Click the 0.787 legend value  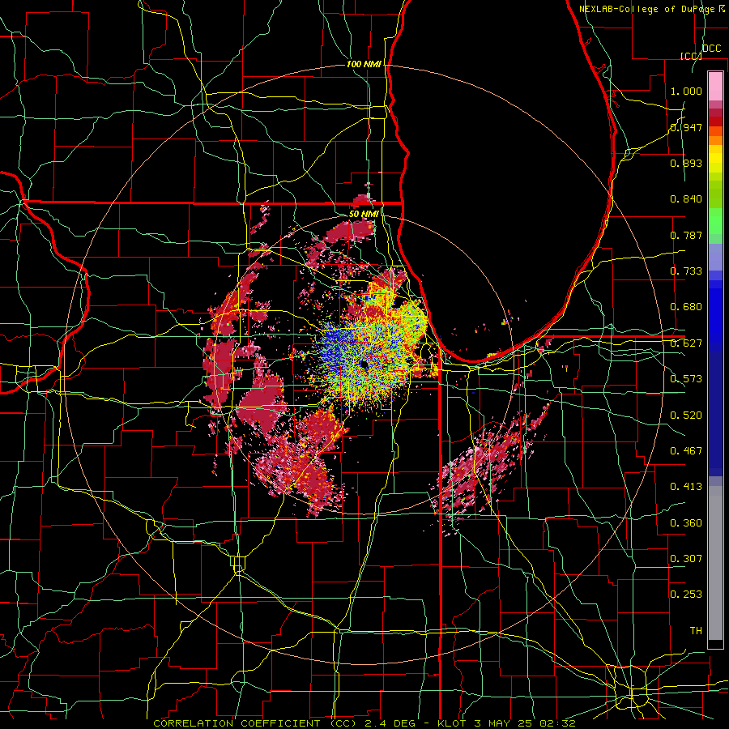click(686, 235)
